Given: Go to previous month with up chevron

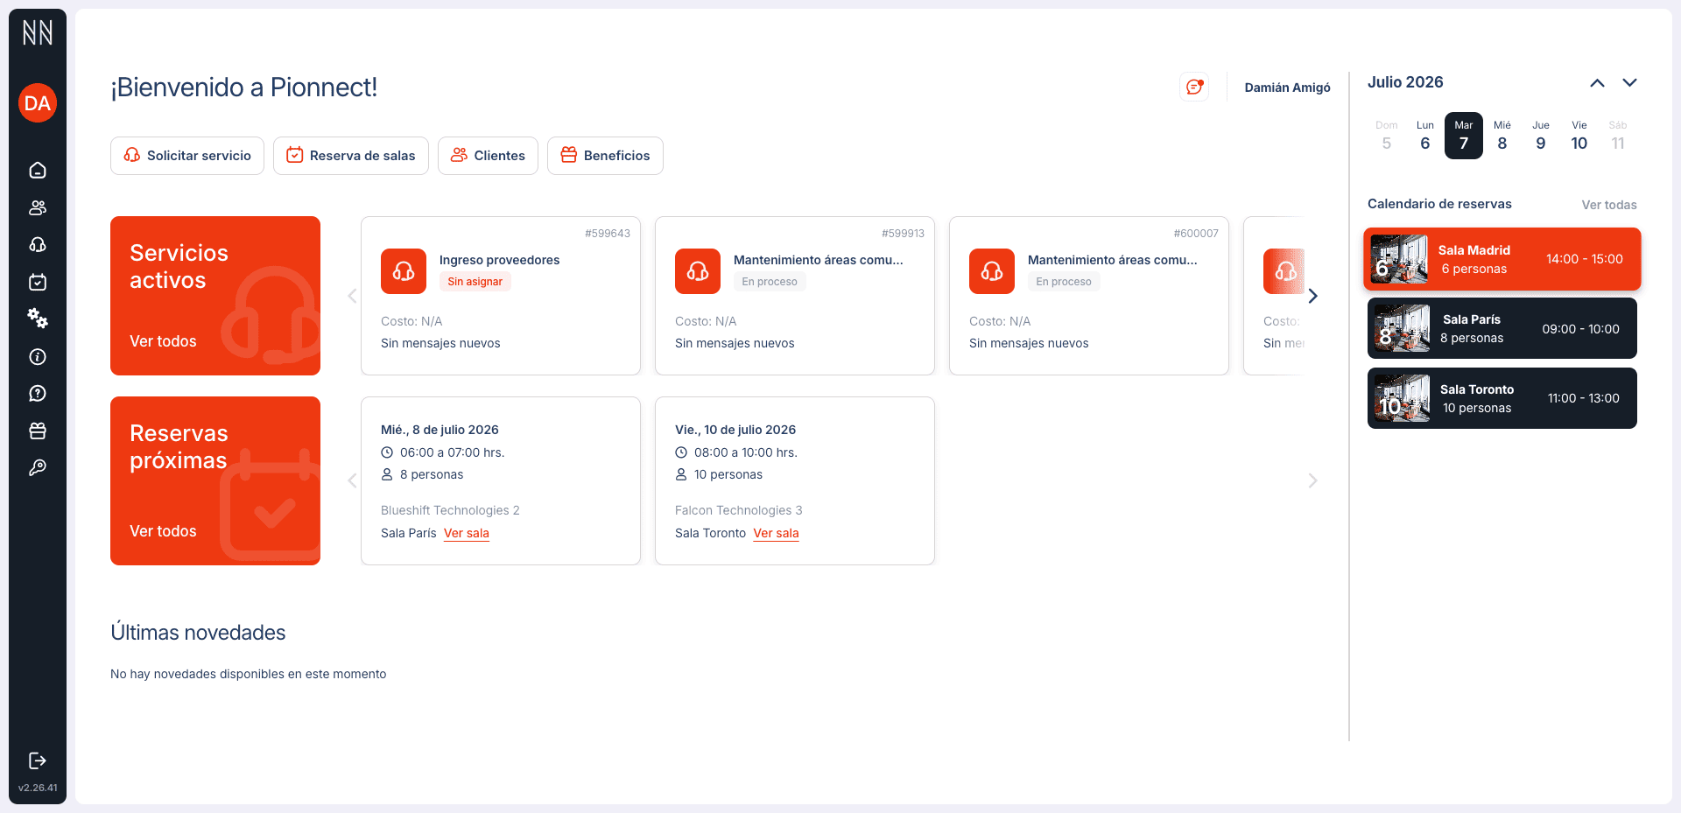Looking at the screenshot, I should (1597, 83).
